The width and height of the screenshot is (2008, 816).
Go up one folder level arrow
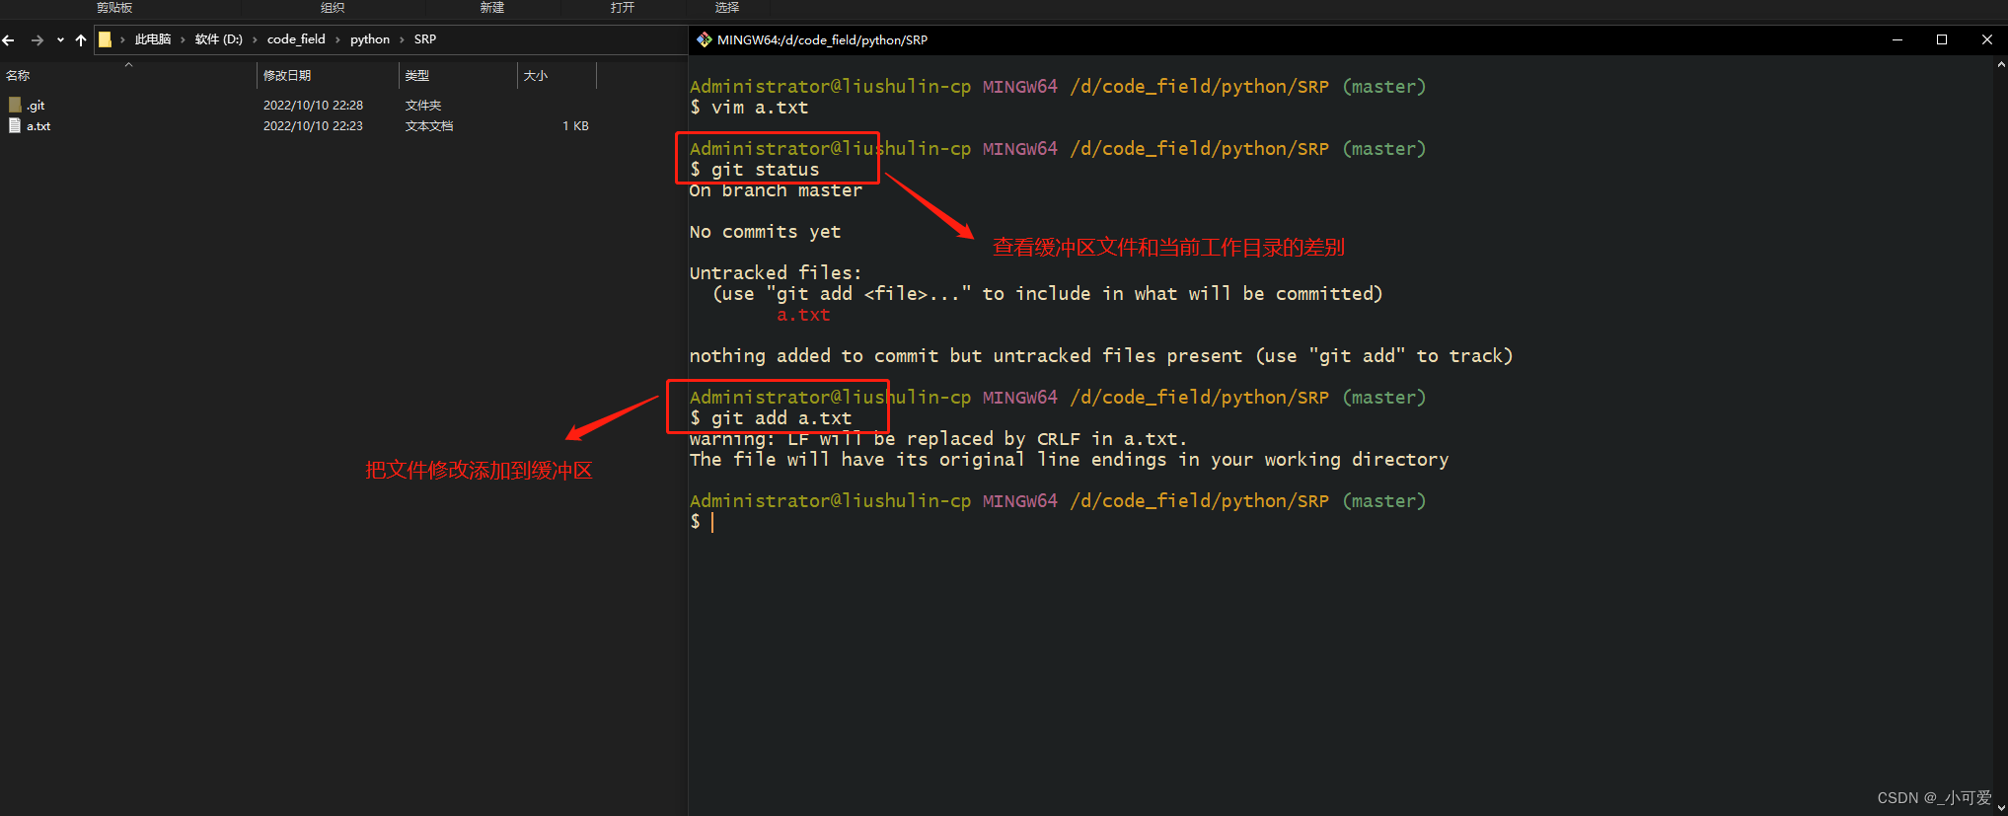(x=81, y=40)
